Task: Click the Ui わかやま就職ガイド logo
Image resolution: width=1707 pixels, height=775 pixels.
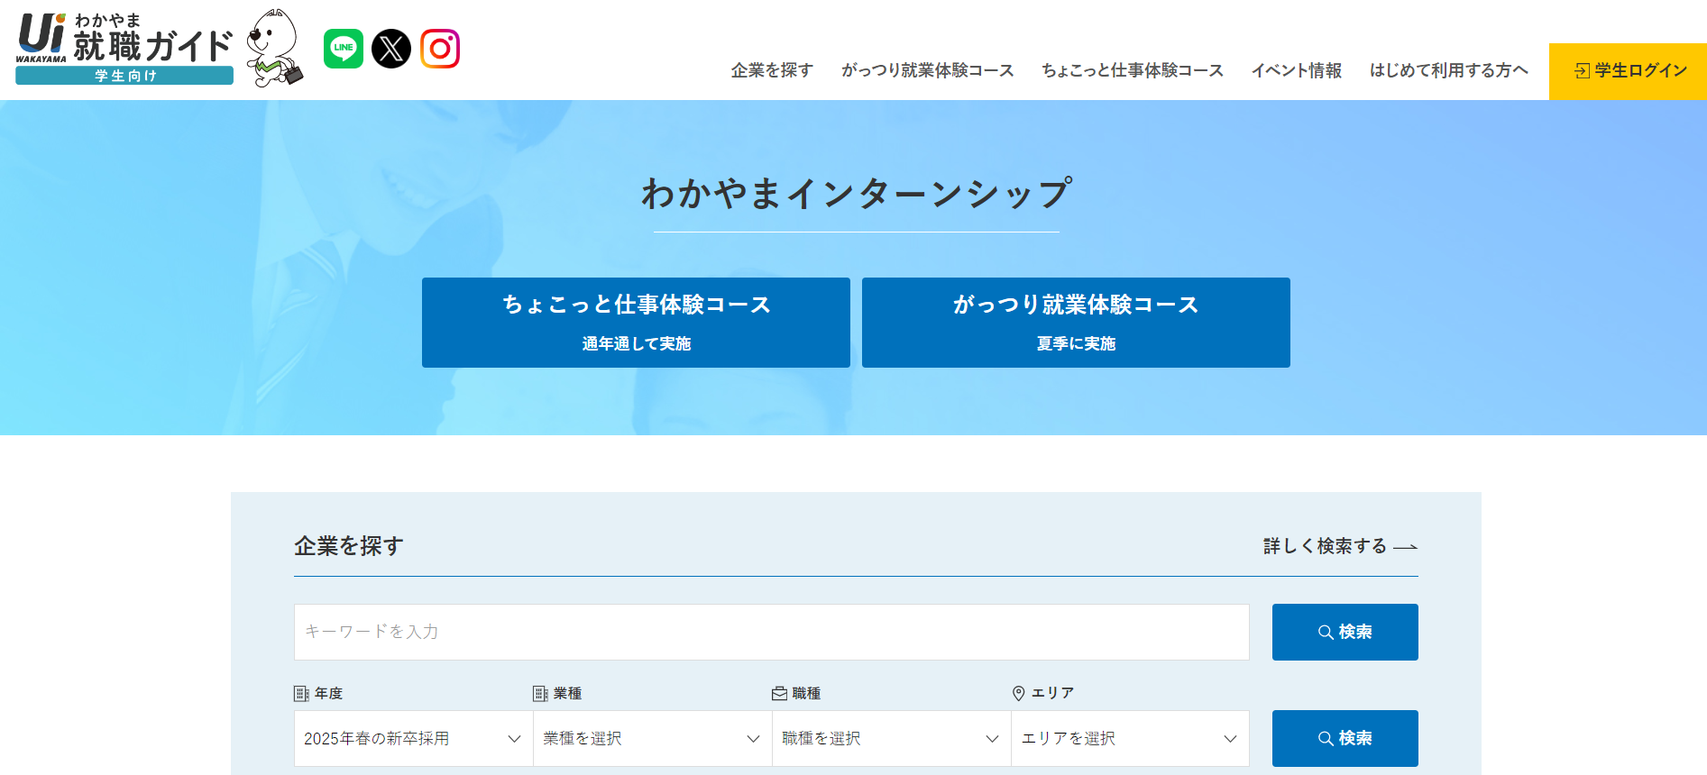Action: tap(124, 50)
